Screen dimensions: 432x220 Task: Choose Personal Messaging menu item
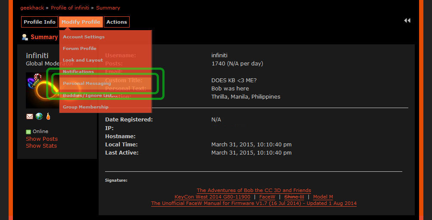pos(87,84)
